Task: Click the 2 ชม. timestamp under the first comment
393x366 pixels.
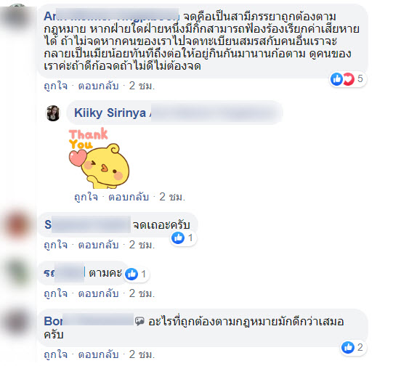Action: coord(142,86)
